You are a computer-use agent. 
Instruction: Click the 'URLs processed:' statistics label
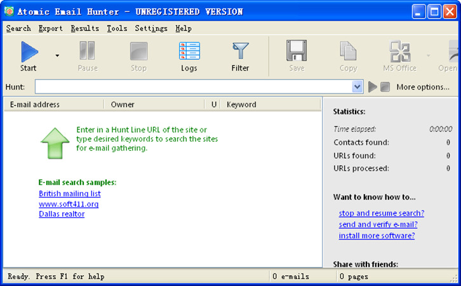point(361,168)
